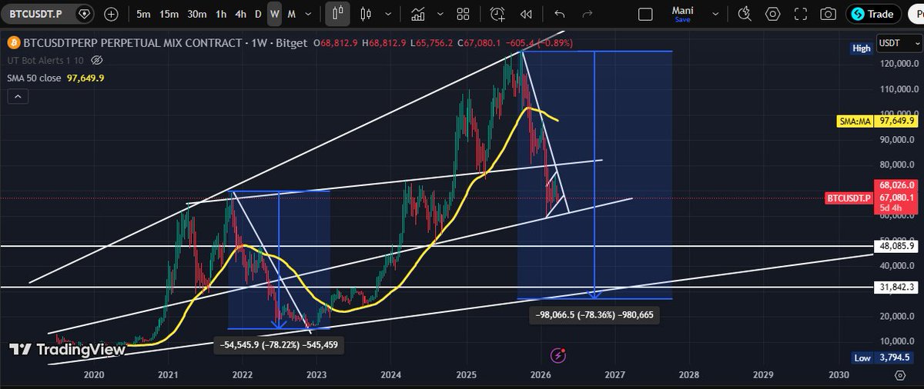Click the purple lightning event marker

[559, 355]
